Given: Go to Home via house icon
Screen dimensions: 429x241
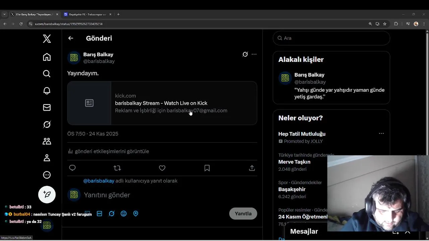Looking at the screenshot, I should (47, 57).
